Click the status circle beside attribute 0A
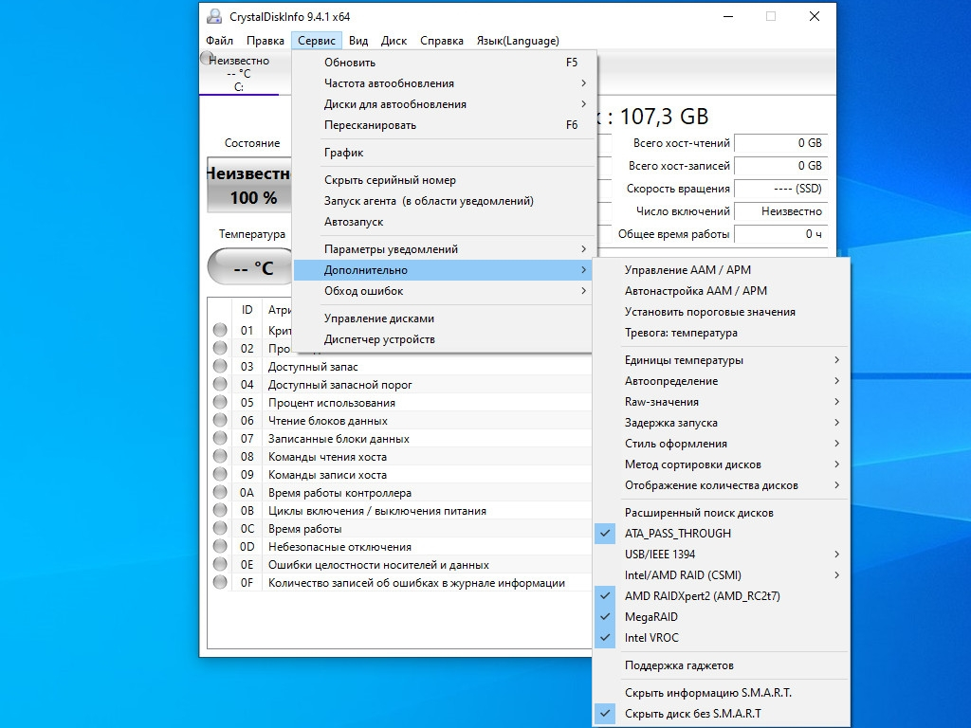 [220, 492]
